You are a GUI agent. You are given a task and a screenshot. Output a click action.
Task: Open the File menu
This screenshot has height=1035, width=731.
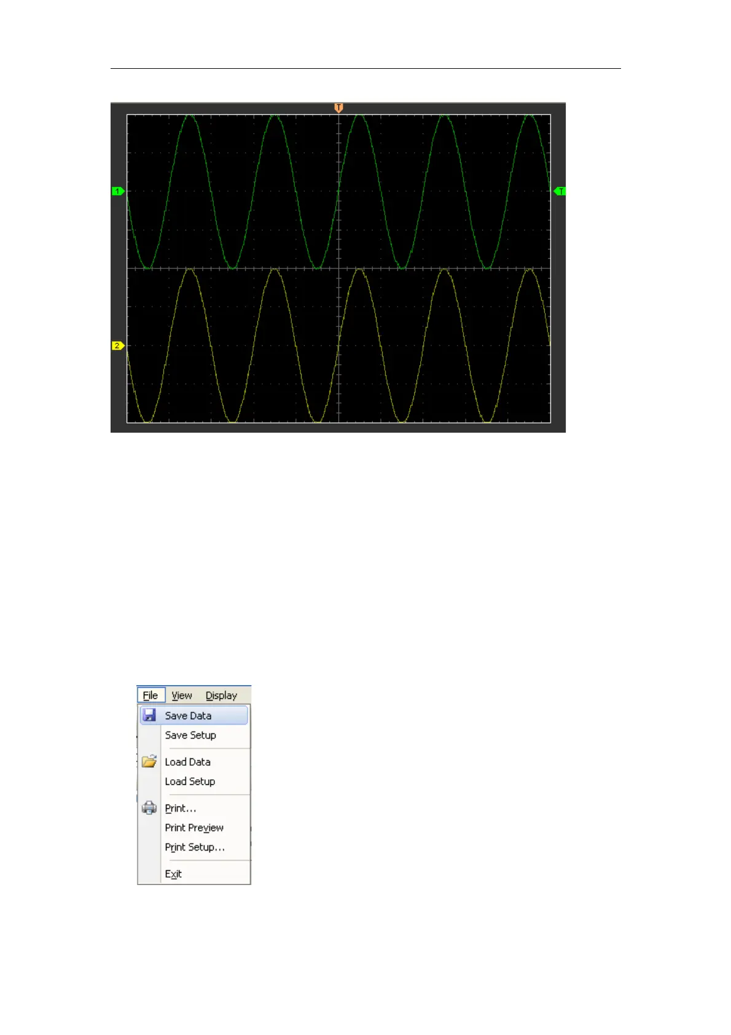[150, 696]
